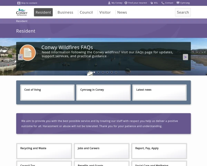Select the first carousel dot

(94, 72)
